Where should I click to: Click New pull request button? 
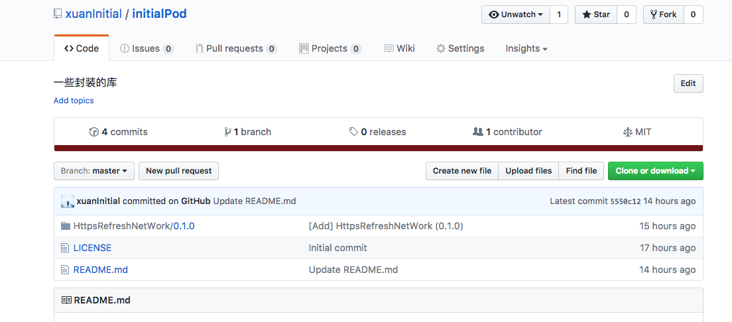(x=179, y=171)
